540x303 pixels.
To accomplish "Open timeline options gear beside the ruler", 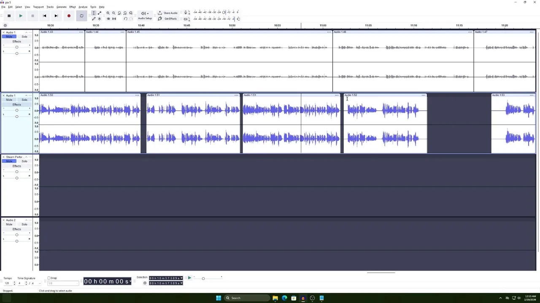I will point(5,25).
